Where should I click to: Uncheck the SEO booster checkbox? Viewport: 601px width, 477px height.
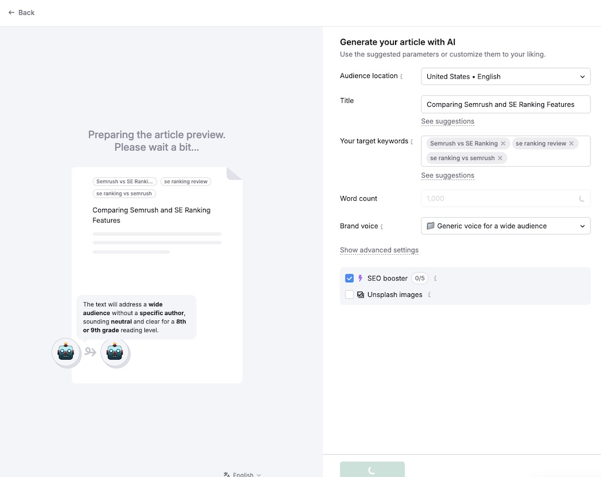coord(349,278)
